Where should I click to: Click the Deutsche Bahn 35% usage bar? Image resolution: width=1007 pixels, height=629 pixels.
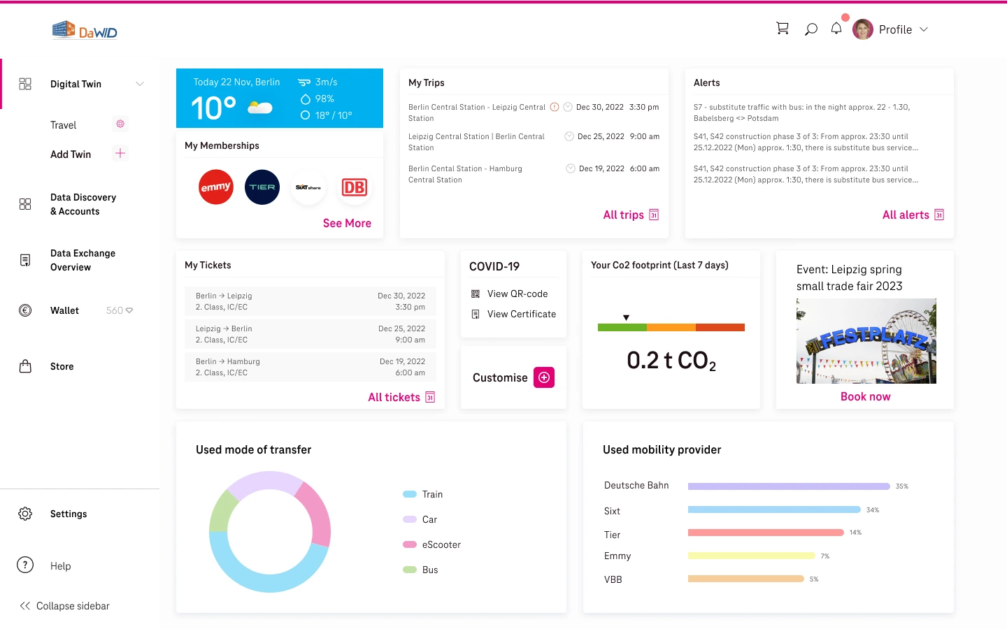788,486
